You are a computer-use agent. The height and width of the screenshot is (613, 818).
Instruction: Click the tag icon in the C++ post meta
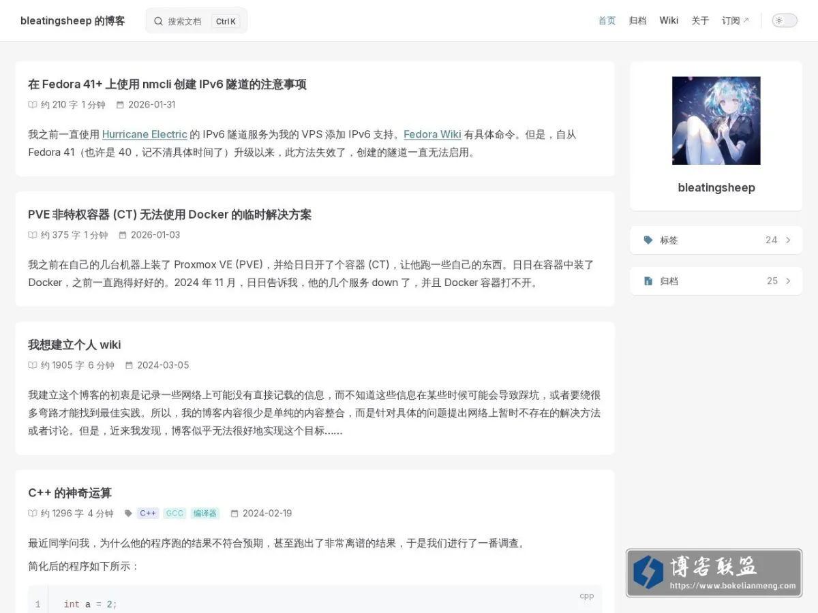point(128,514)
